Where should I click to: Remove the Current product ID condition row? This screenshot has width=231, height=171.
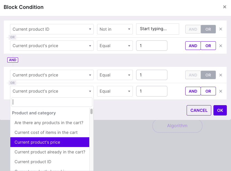point(220,29)
